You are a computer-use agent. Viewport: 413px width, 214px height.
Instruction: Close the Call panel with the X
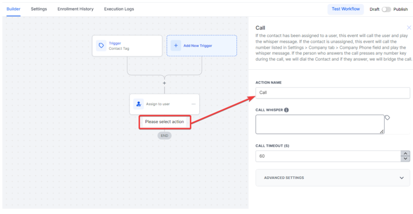(409, 28)
